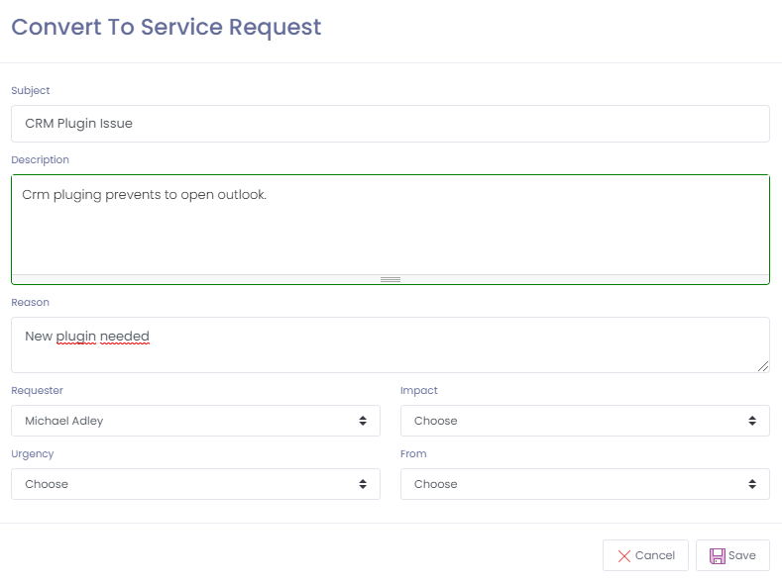Click the Subject field label
This screenshot has height=585, width=782.
(31, 91)
